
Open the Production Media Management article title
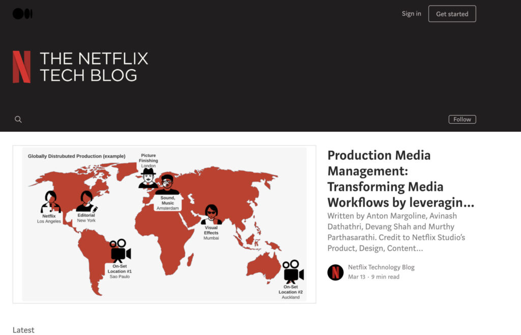point(400,179)
